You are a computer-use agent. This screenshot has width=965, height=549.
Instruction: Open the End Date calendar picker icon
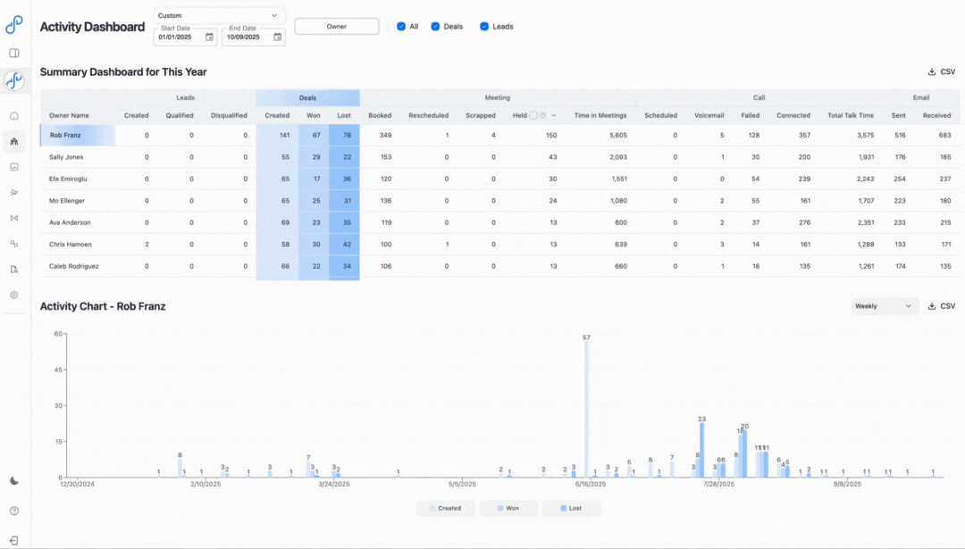[277, 37]
